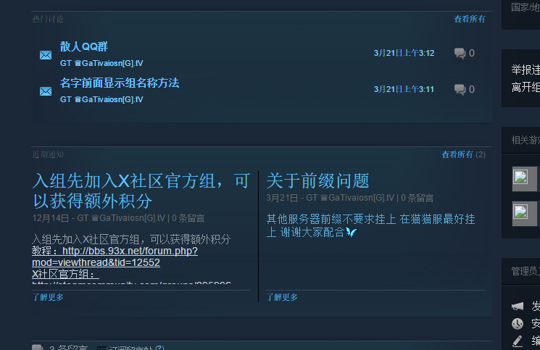Open 名字前面显示组名称方法 discussion thread
The width and height of the screenshot is (540, 350).
120,83
